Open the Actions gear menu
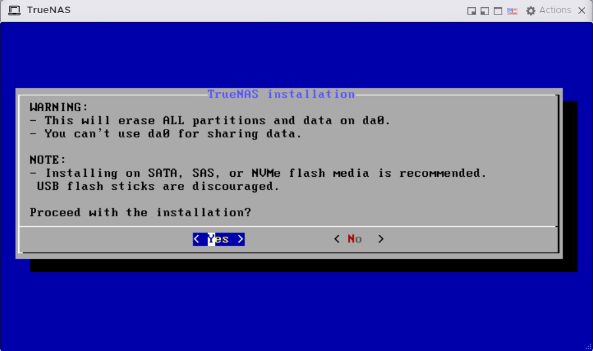593x351 pixels. 548,11
